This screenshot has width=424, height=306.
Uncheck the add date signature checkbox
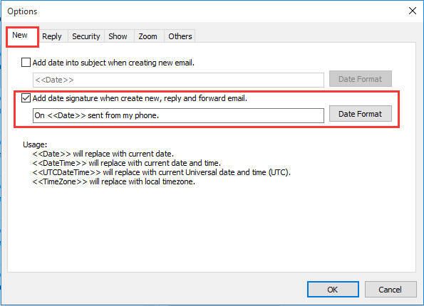pos(26,98)
